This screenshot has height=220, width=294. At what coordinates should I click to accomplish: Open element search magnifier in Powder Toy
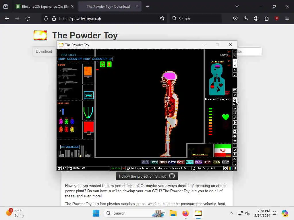[x=235, y=164]
